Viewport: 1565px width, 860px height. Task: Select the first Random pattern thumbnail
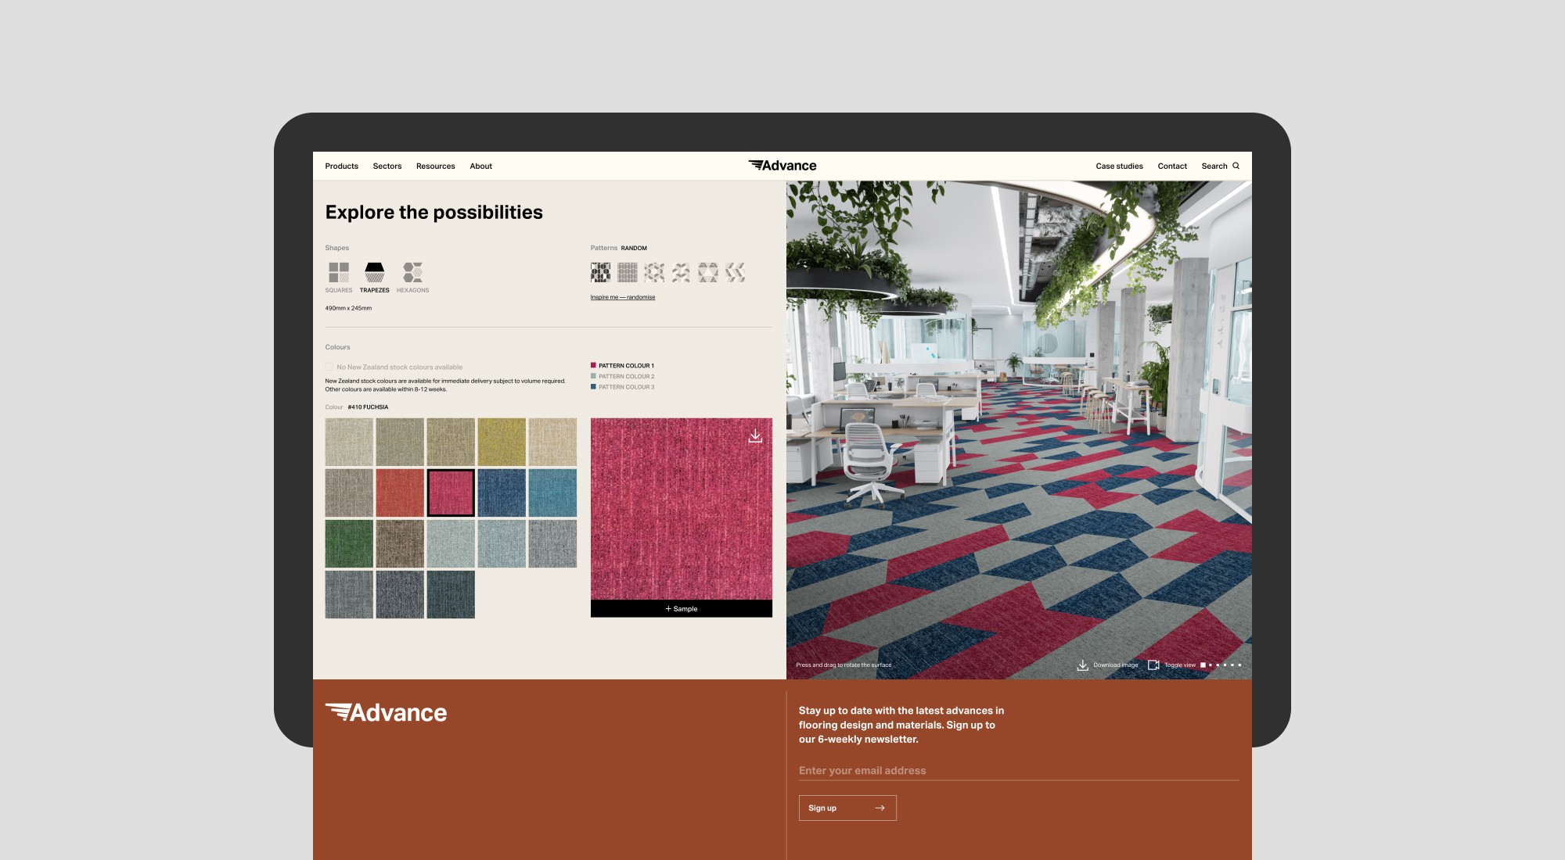click(x=600, y=272)
